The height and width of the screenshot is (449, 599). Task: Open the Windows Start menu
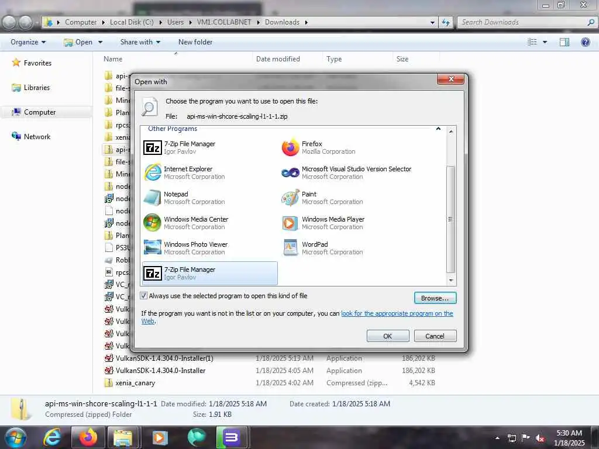(15, 437)
